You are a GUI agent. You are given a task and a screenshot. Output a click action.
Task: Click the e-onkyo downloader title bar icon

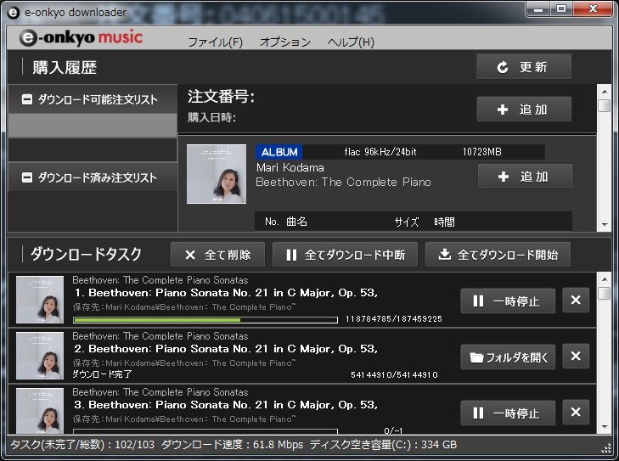click(14, 13)
